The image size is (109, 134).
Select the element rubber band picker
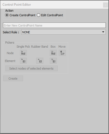40,61
